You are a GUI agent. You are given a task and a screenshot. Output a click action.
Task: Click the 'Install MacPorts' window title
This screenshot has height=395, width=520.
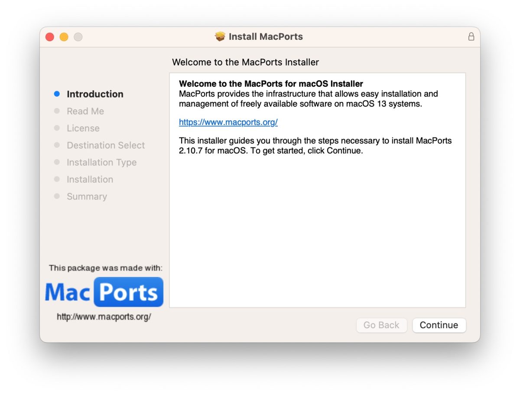[266, 37]
